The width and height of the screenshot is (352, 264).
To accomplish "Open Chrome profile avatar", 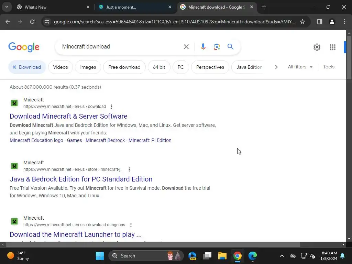I will click(332, 22).
